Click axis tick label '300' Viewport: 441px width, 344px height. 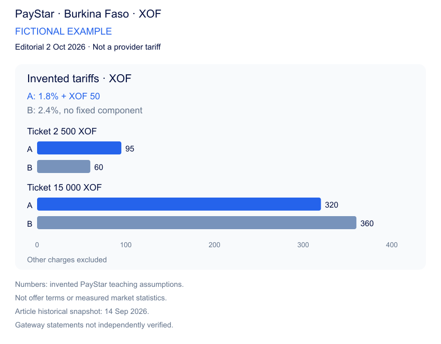click(x=303, y=245)
